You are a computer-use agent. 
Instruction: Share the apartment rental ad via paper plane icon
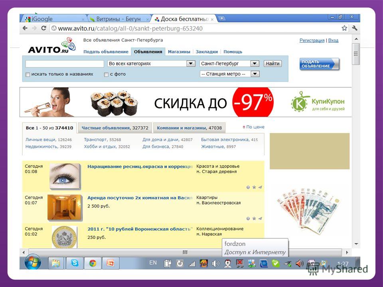[x=260, y=218]
